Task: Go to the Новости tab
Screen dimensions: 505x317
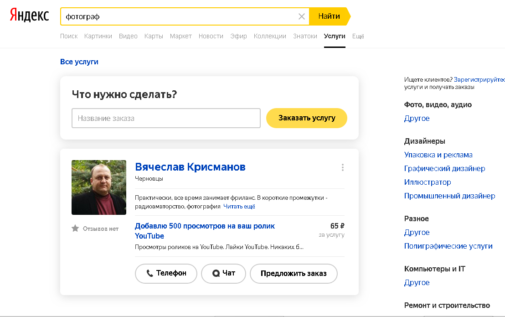Action: 211,36
